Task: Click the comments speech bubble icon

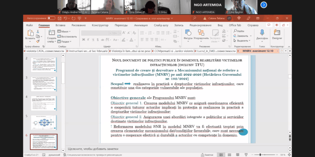Action: [x=269, y=25]
